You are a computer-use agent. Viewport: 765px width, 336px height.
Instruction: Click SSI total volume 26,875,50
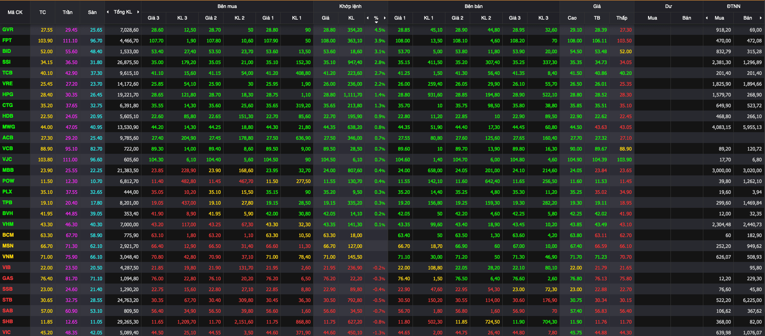click(128, 62)
